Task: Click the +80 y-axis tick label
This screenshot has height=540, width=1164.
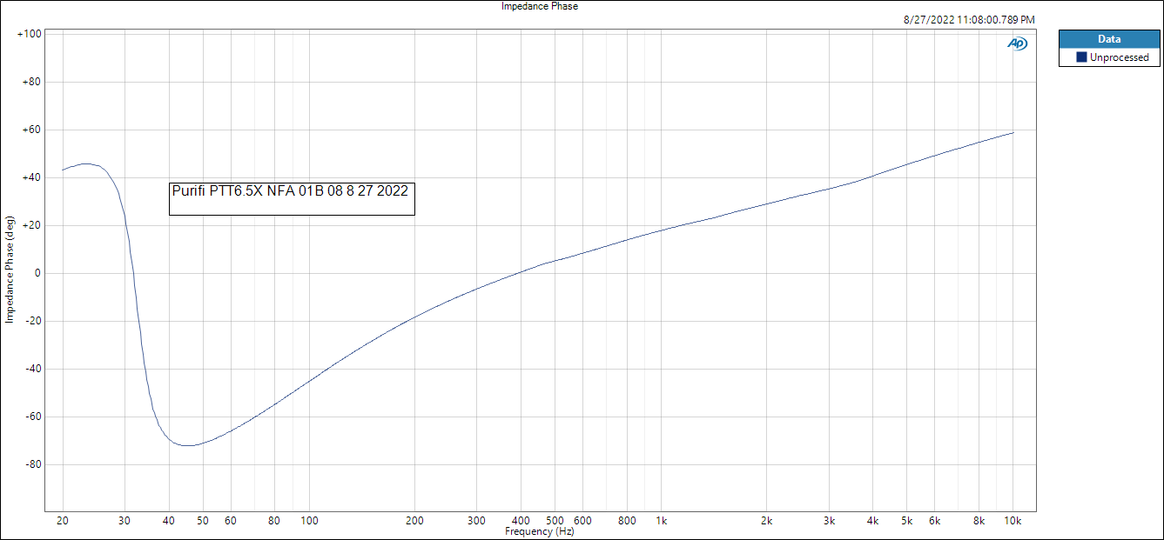Action: point(32,82)
